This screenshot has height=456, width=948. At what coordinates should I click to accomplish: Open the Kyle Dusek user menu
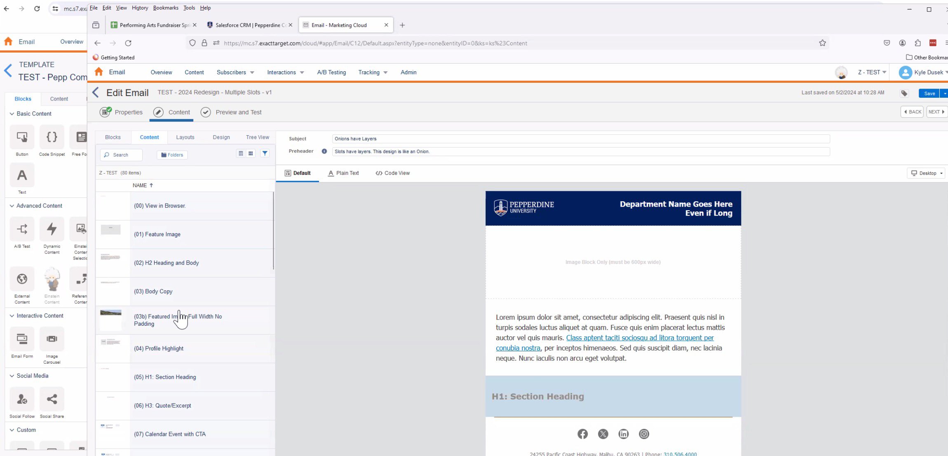[923, 72]
